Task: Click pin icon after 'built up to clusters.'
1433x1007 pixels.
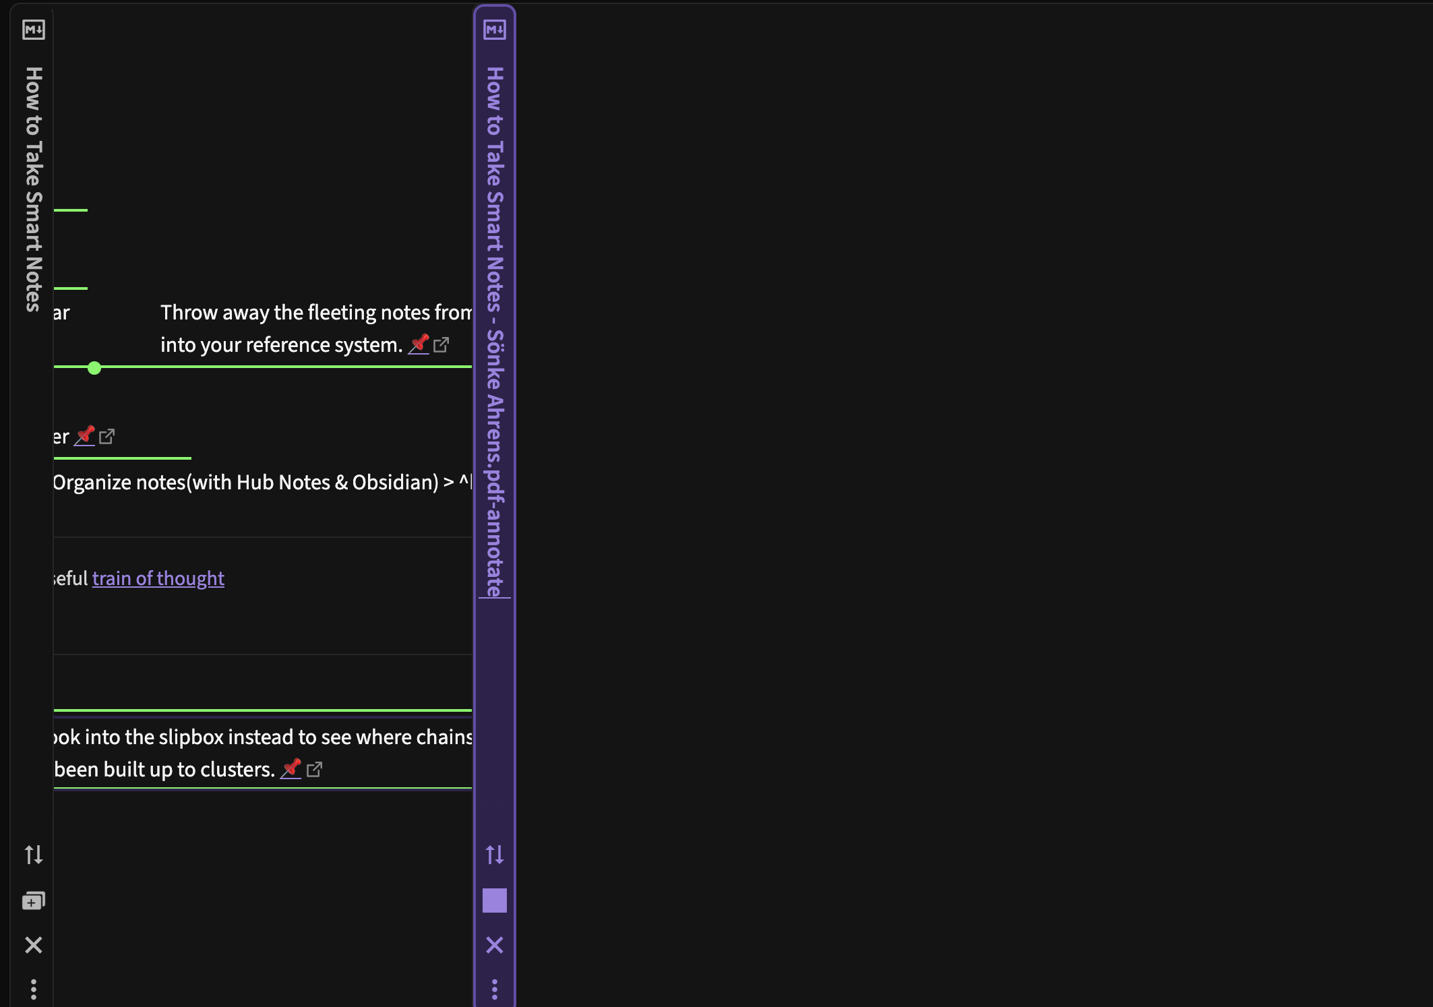Action: tap(291, 768)
